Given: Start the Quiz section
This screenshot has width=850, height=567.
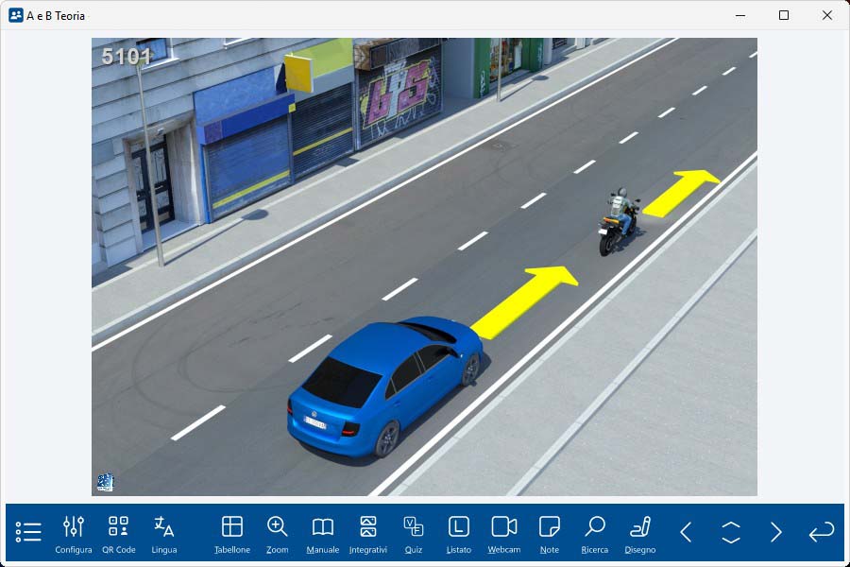Looking at the screenshot, I should [x=413, y=534].
